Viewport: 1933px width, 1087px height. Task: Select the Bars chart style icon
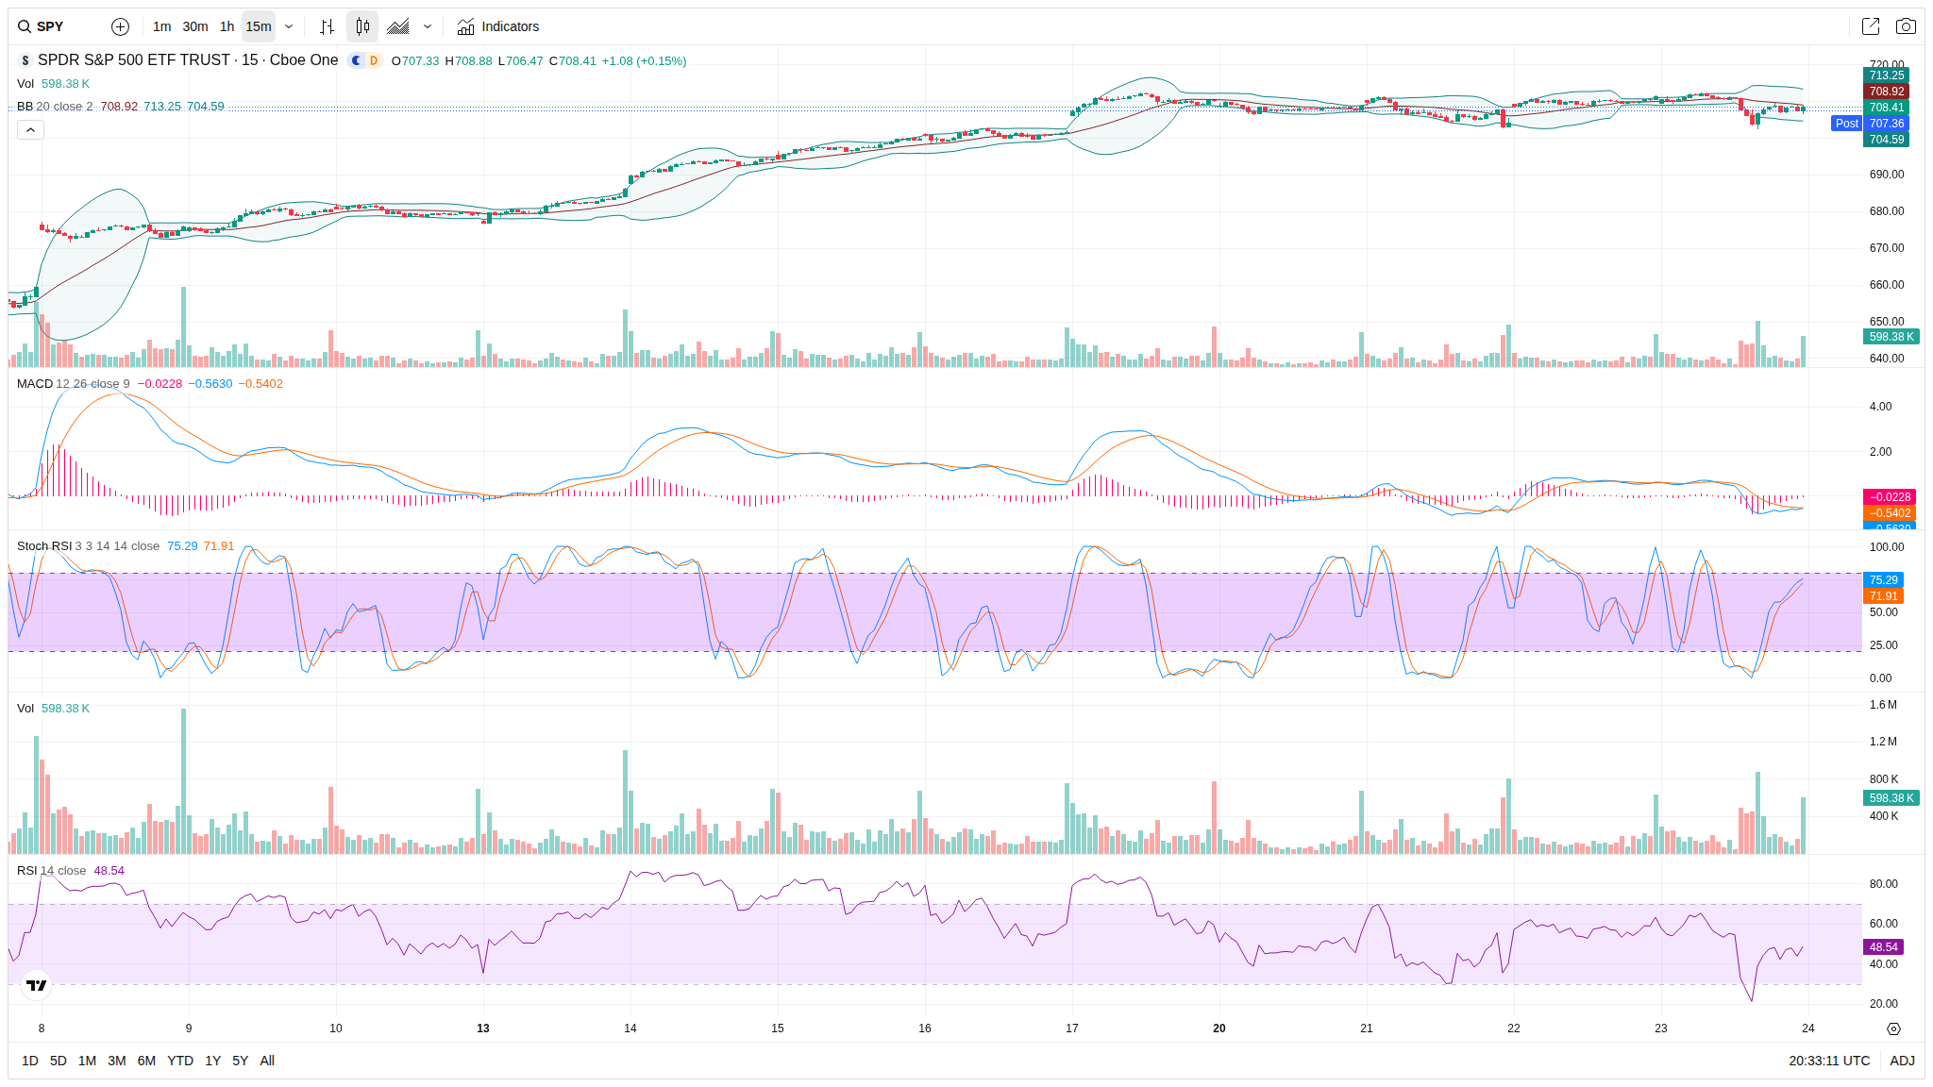[x=327, y=26]
